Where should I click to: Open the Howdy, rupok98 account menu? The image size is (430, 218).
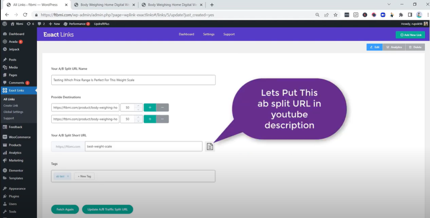pos(414,24)
